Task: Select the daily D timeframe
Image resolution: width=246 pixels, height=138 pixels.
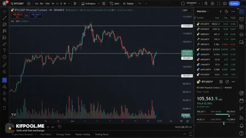Action: point(61,4)
